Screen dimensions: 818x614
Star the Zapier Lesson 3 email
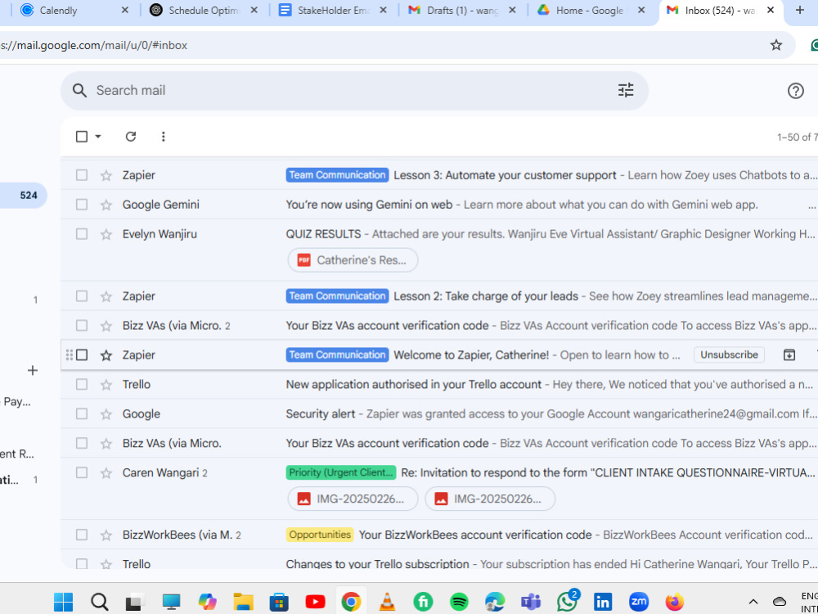click(x=106, y=175)
